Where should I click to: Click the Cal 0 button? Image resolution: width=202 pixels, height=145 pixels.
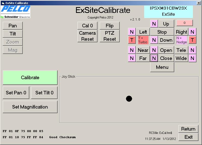[87, 26]
